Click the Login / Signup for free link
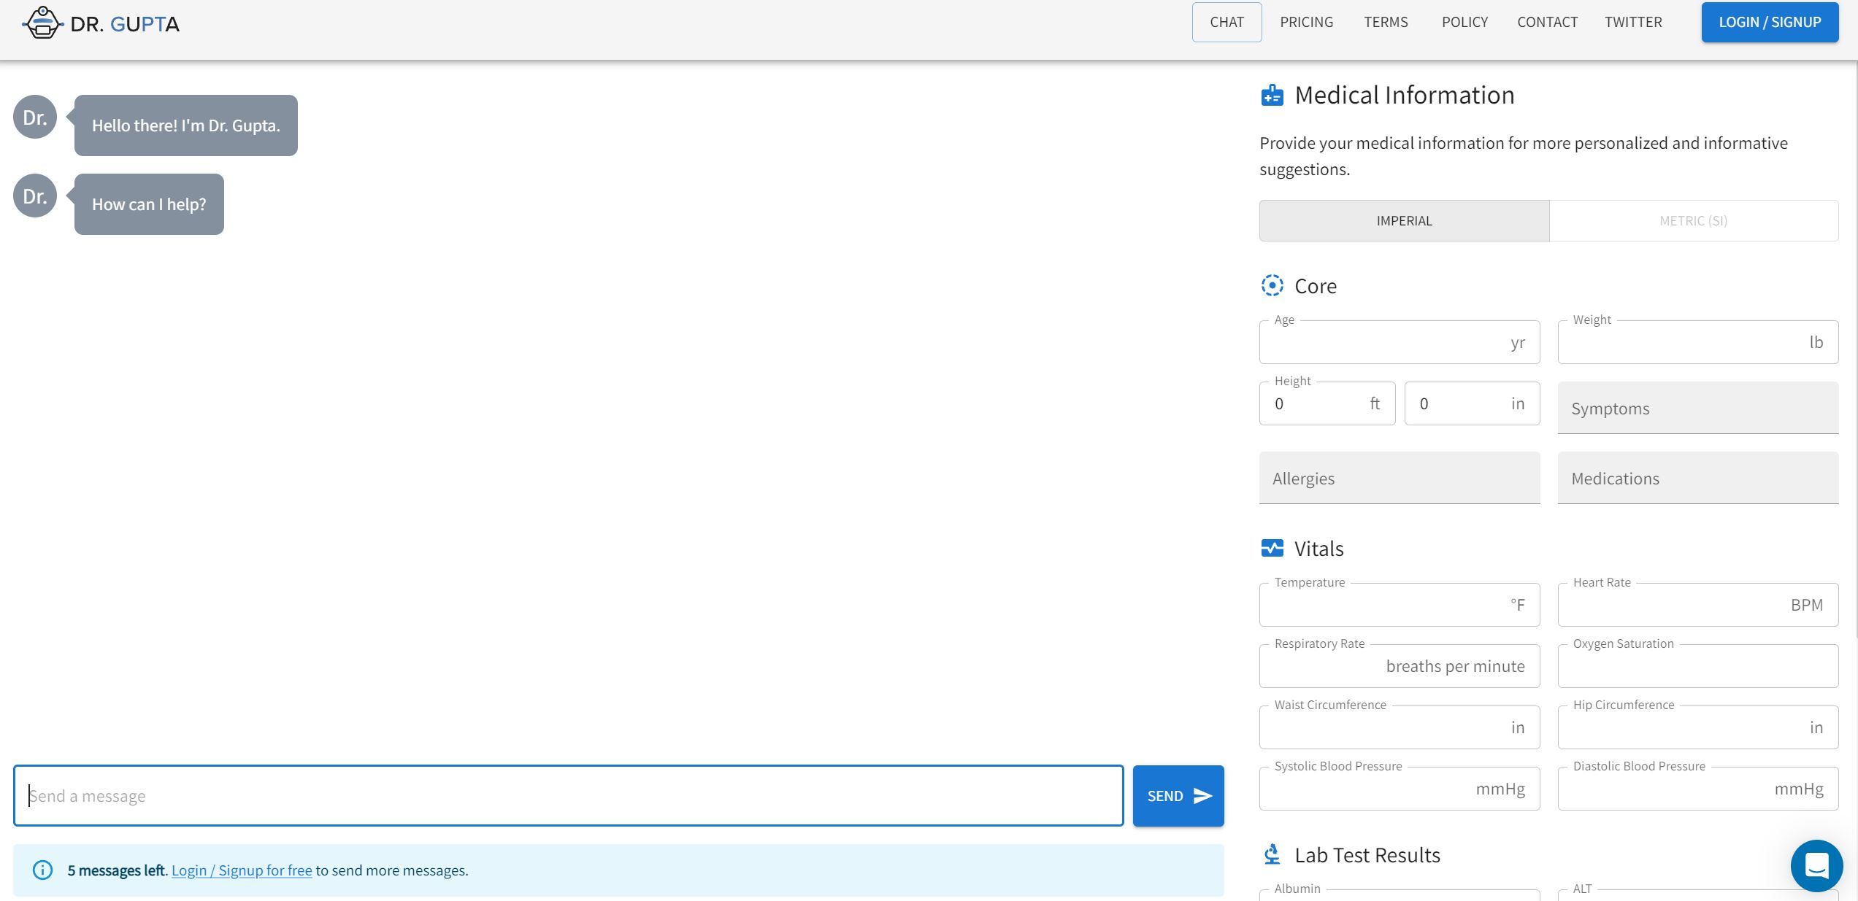This screenshot has height=901, width=1858. (x=242, y=870)
